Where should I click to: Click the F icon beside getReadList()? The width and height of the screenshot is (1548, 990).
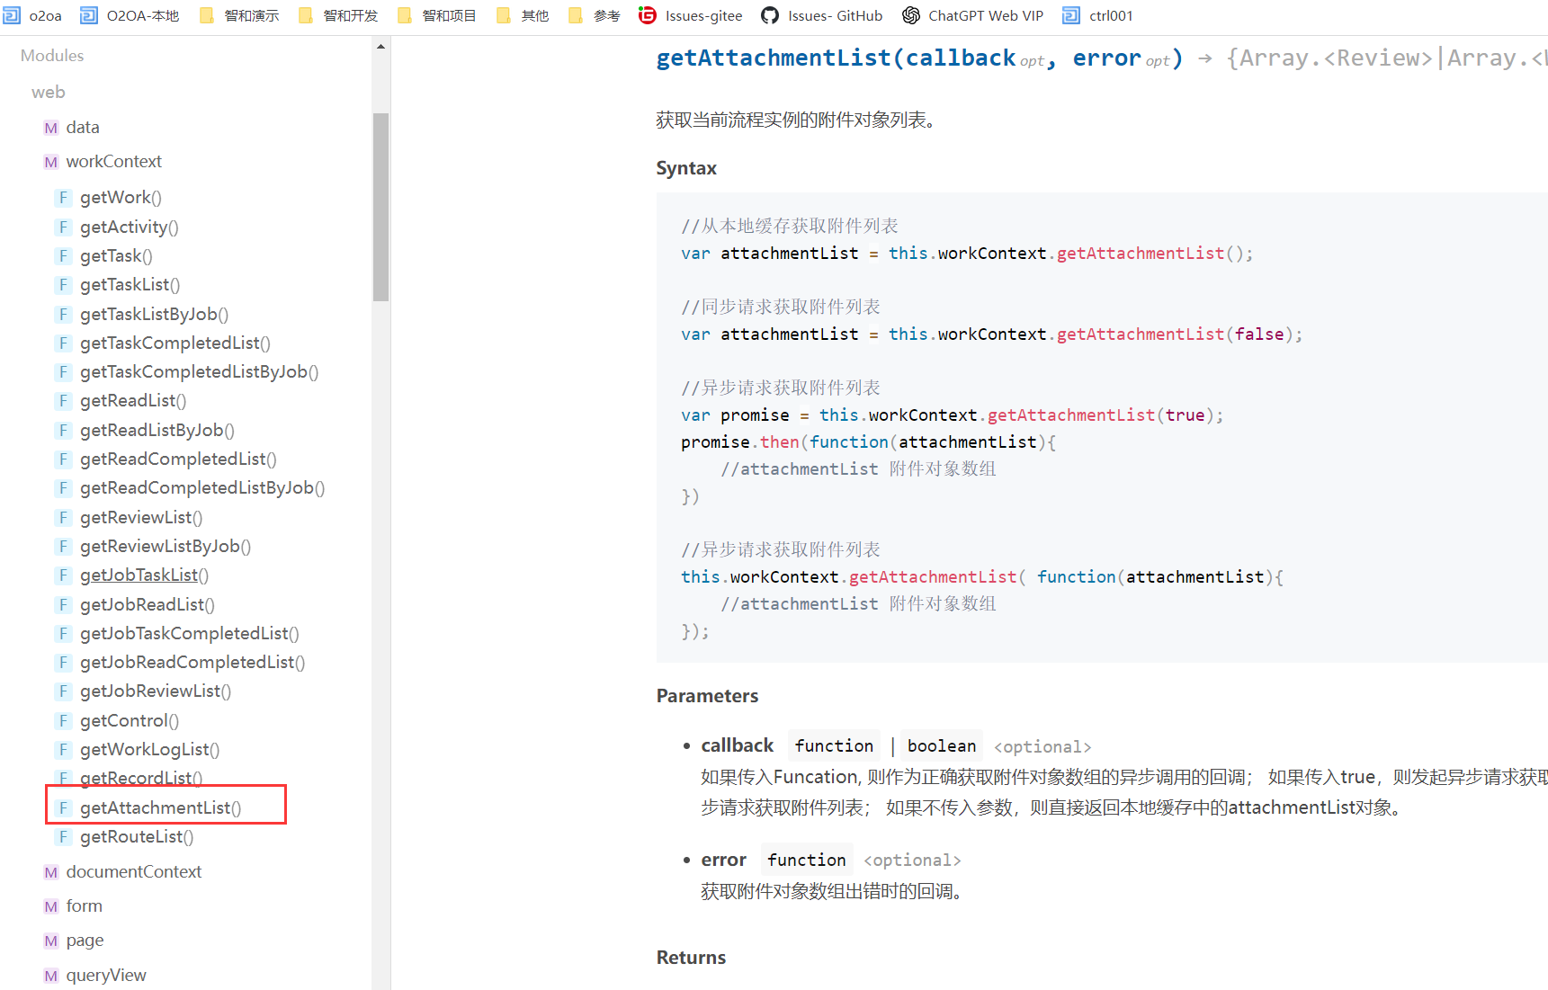coord(63,401)
